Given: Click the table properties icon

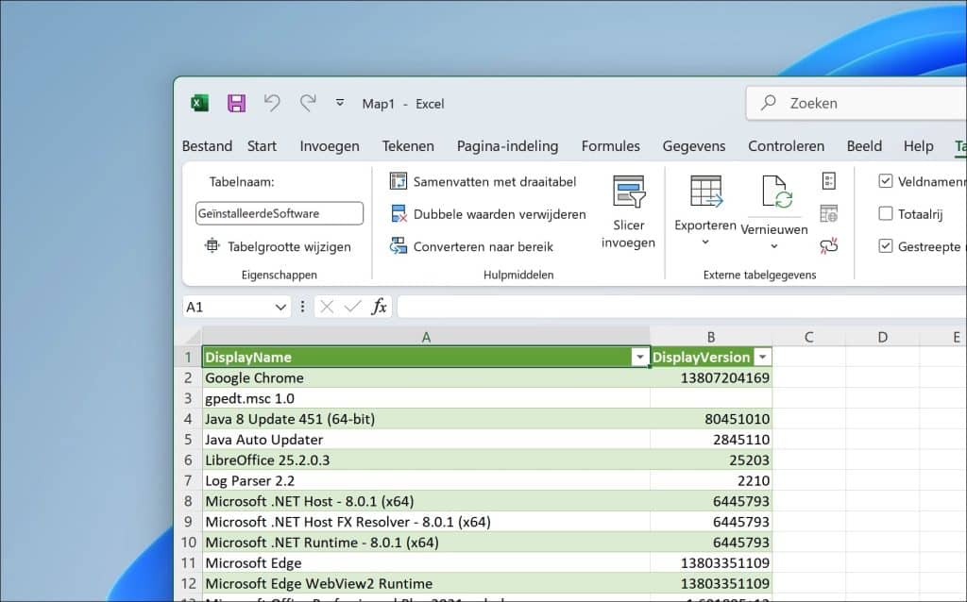Looking at the screenshot, I should pos(829,180).
